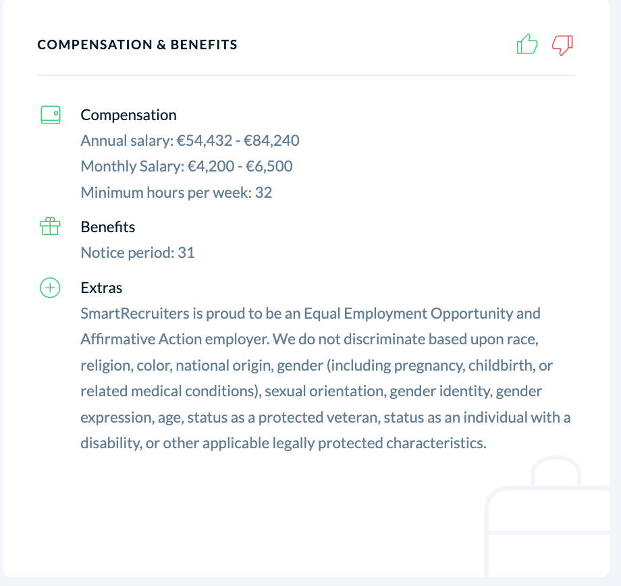Click the wallet icon beside Compensation
The width and height of the screenshot is (621, 586).
click(x=51, y=115)
